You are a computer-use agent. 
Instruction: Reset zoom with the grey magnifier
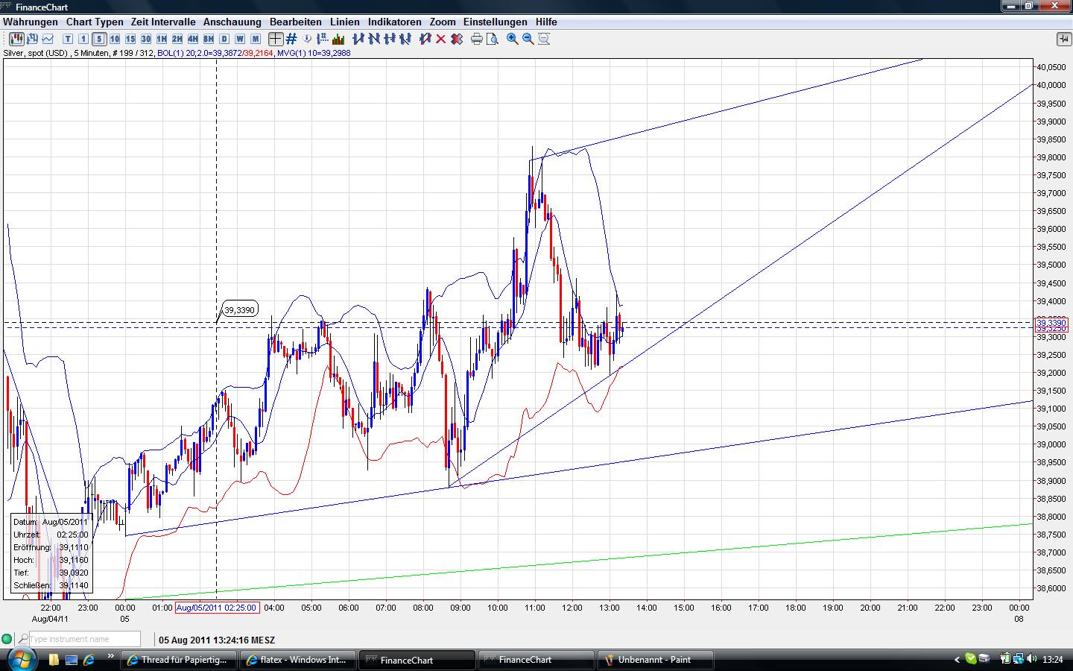coord(544,39)
